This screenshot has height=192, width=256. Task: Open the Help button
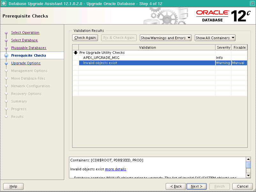click(13, 186)
